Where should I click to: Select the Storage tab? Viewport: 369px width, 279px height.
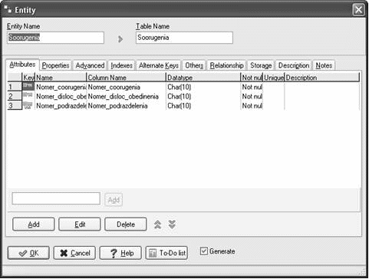coord(261,65)
